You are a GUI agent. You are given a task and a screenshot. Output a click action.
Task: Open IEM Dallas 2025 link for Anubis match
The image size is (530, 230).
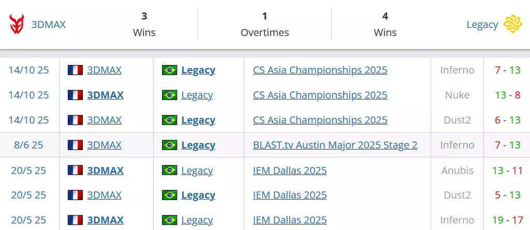[290, 170]
